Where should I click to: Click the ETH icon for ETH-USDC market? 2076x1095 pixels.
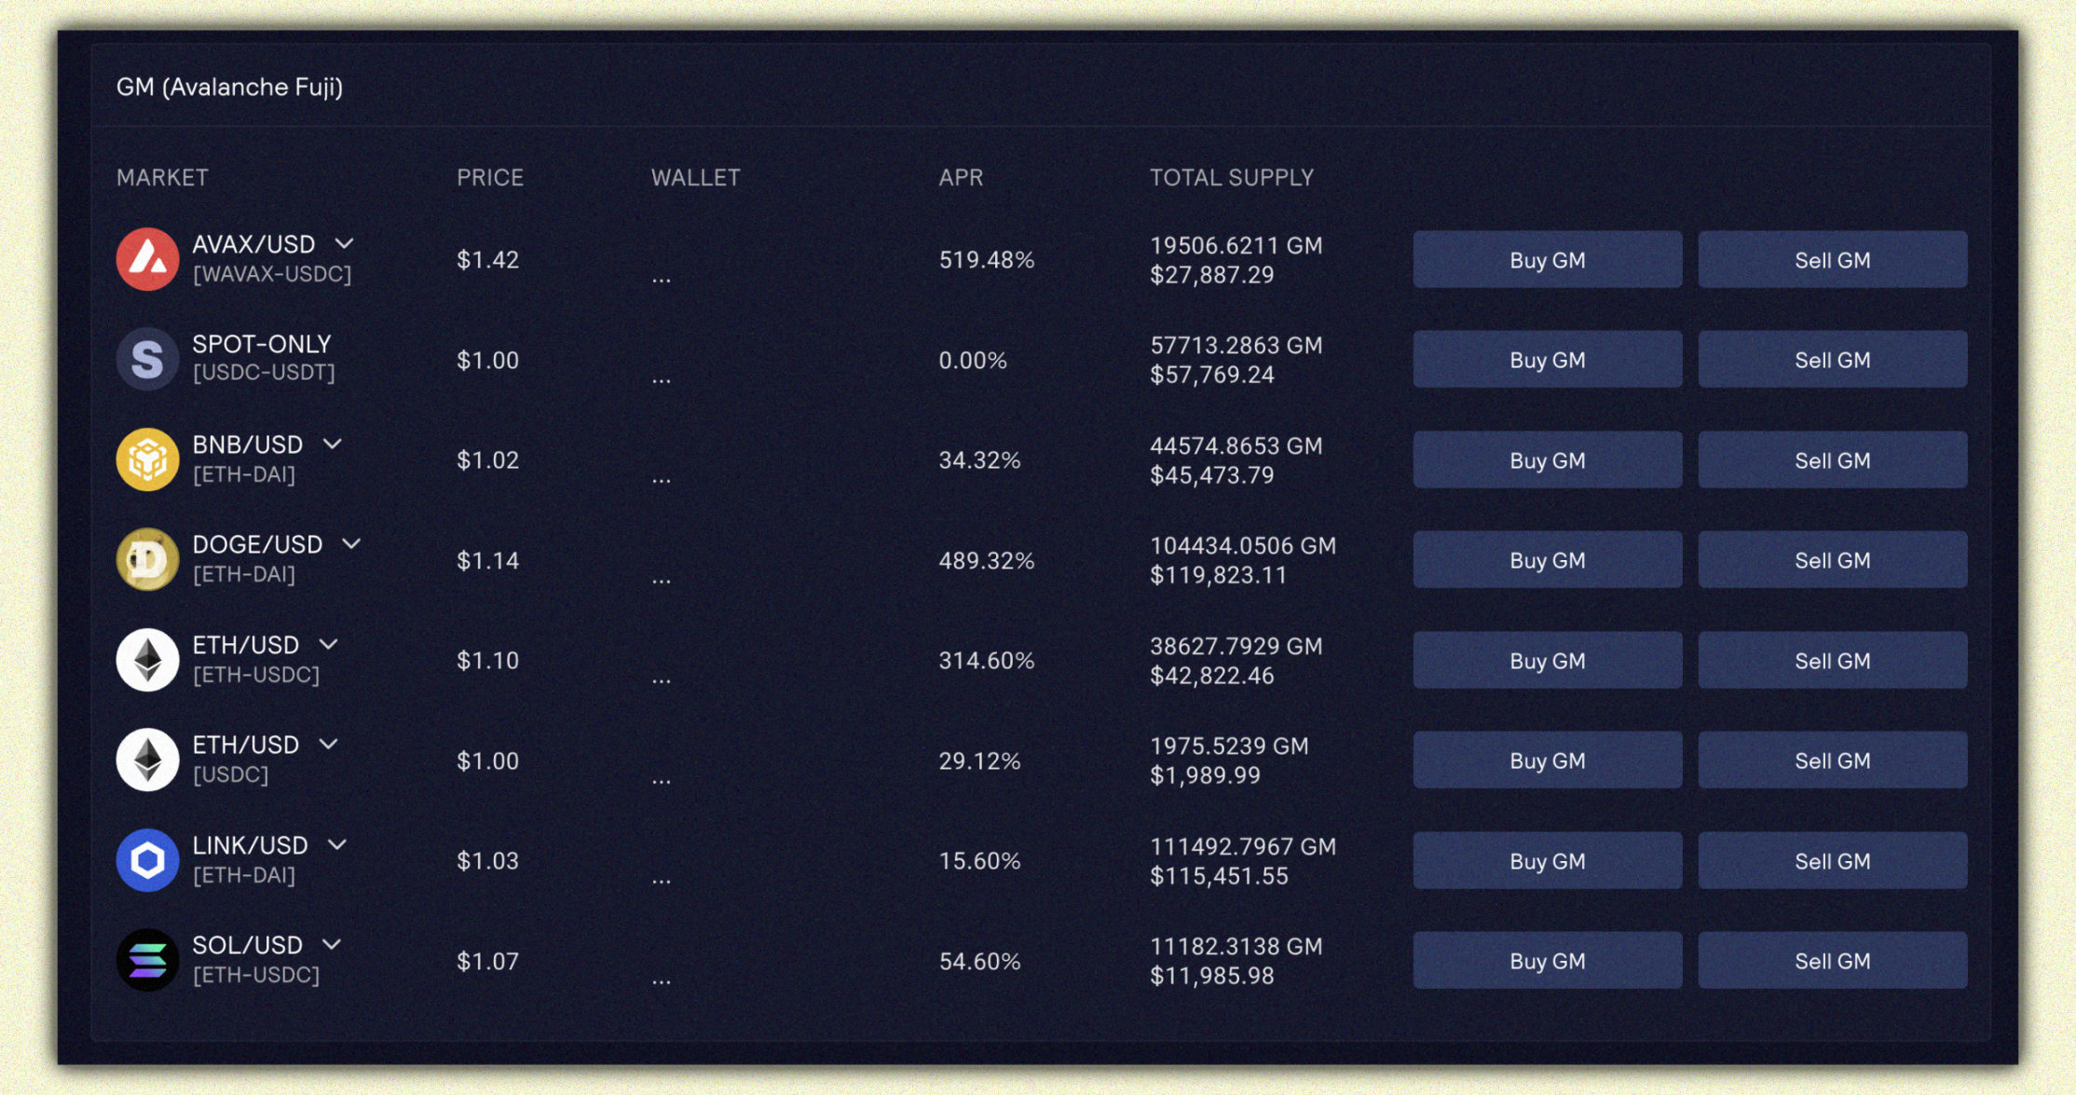(x=147, y=660)
